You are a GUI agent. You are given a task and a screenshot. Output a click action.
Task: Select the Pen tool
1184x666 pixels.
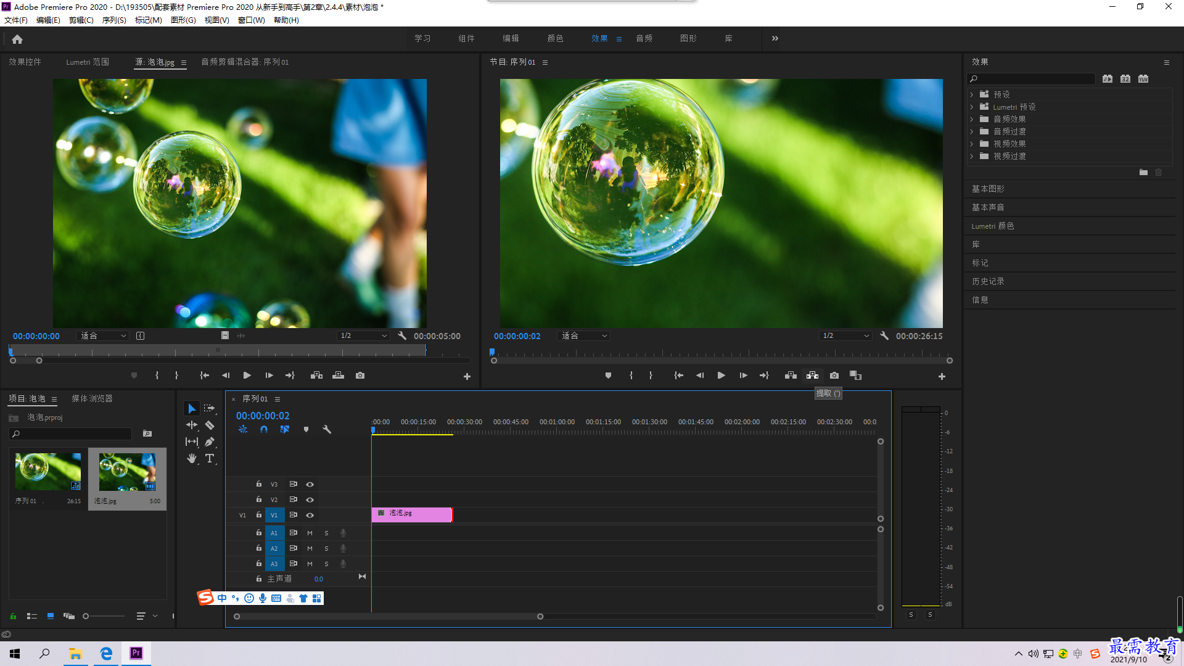[210, 442]
